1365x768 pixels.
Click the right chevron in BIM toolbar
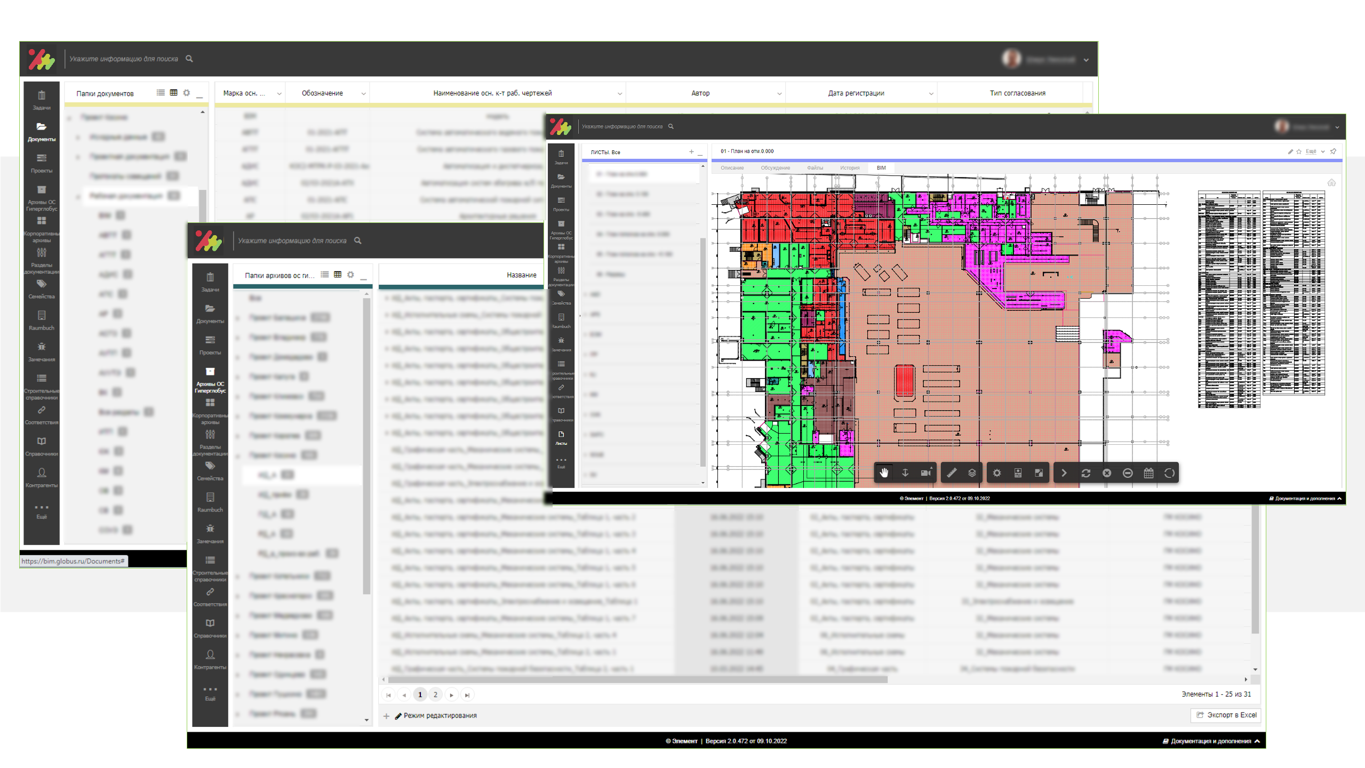[x=1064, y=473]
